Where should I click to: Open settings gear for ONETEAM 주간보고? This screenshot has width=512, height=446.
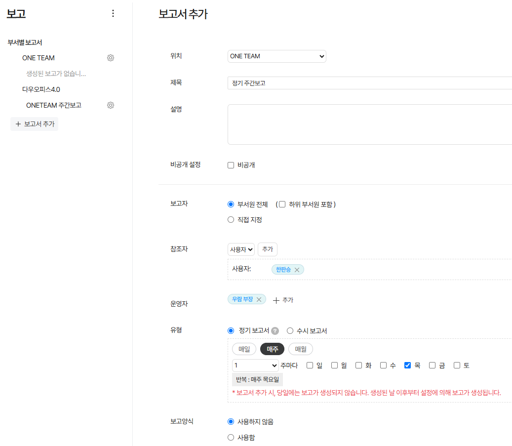pos(111,105)
